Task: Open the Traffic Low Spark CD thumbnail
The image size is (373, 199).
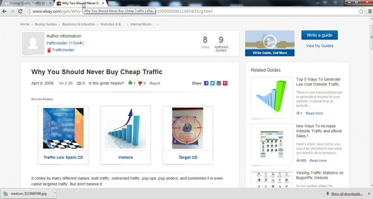Action: coord(63,128)
